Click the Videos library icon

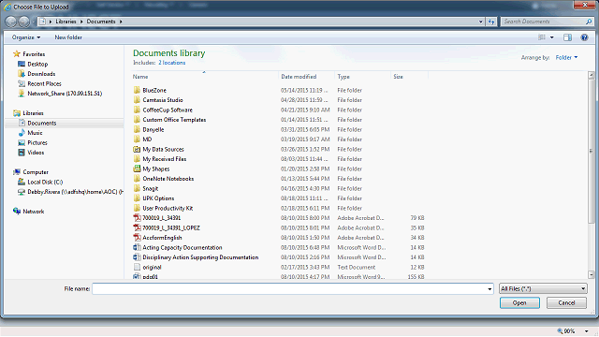(x=22, y=153)
